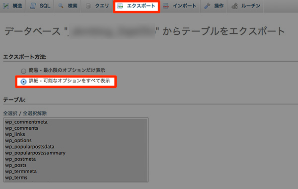This screenshot has width=298, height=189.
Task: Click the SQL tab scroll icon
Action: pyautogui.click(x=33, y=6)
